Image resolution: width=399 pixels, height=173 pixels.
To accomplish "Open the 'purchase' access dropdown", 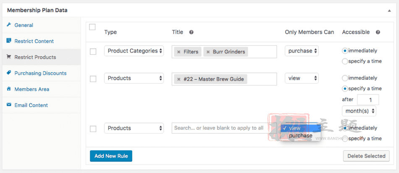I will 302,51.
